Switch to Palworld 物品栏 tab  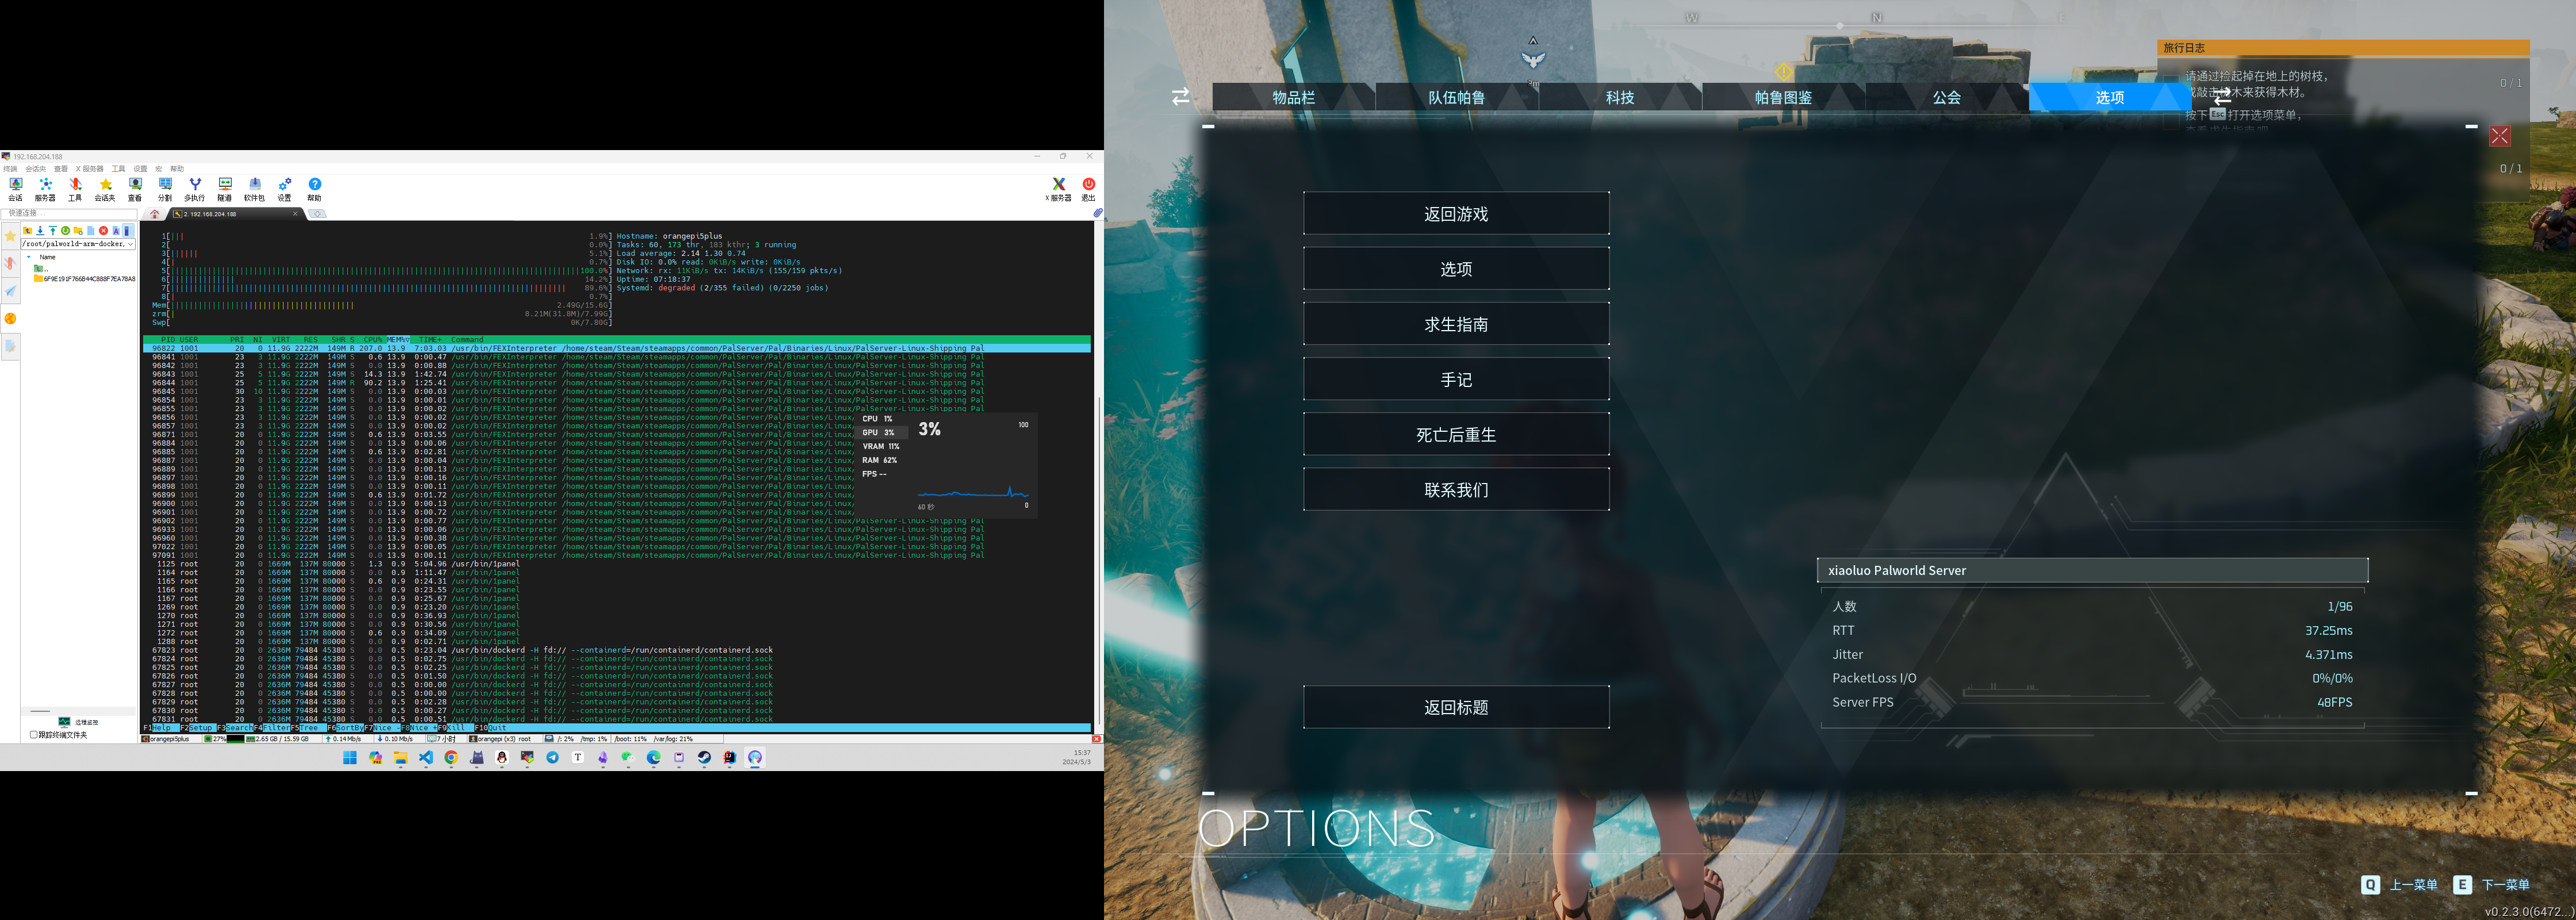pyautogui.click(x=1293, y=97)
